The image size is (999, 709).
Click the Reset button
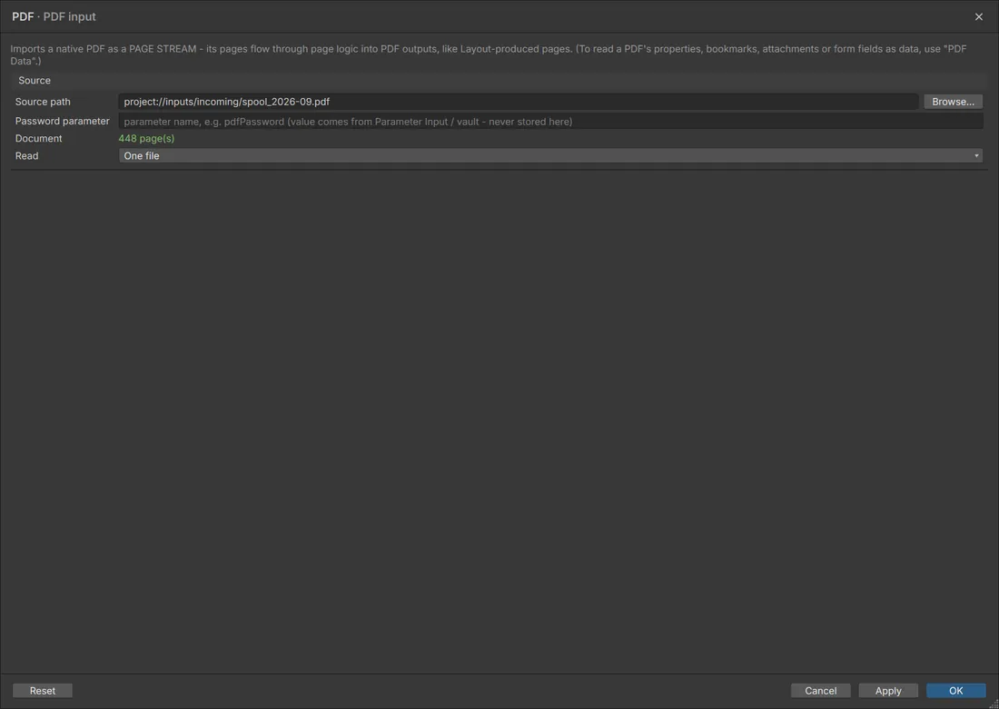[x=43, y=691]
